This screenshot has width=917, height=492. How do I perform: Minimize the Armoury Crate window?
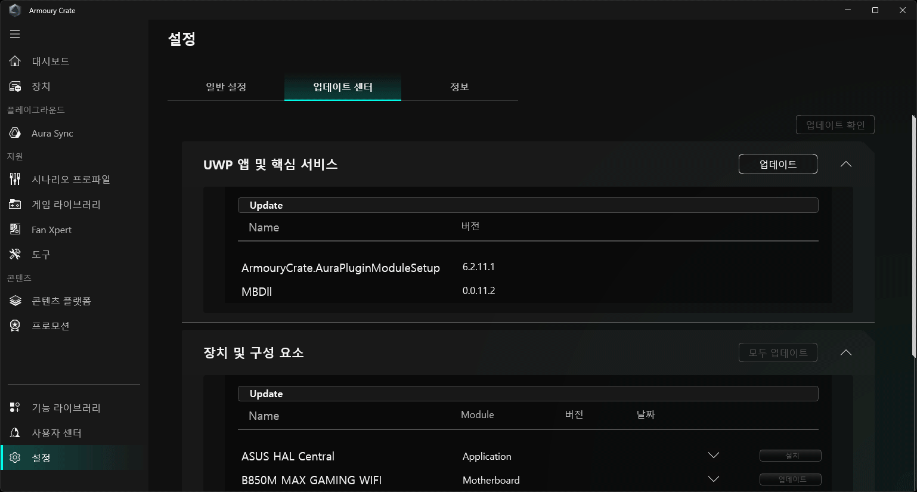(848, 10)
